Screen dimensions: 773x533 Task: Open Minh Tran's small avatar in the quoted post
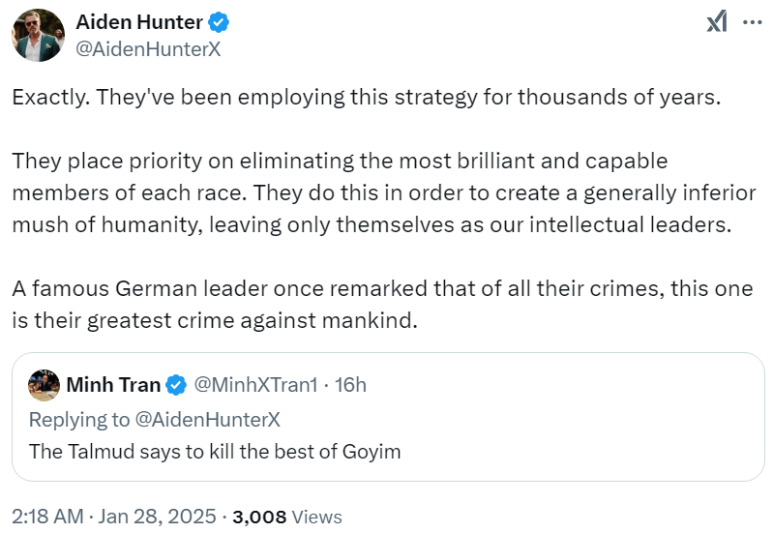[x=45, y=385]
